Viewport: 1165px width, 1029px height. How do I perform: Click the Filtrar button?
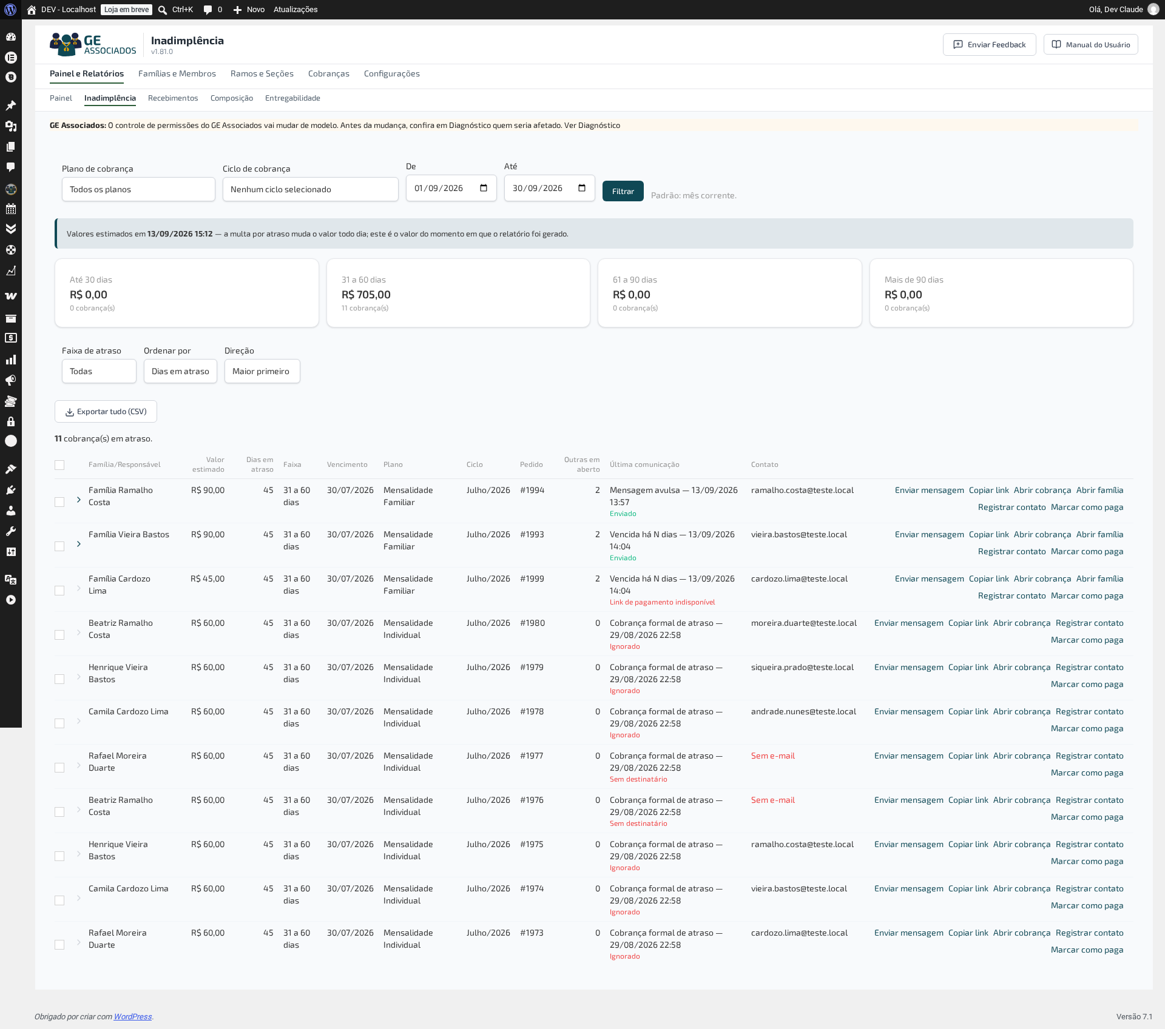[x=623, y=191]
